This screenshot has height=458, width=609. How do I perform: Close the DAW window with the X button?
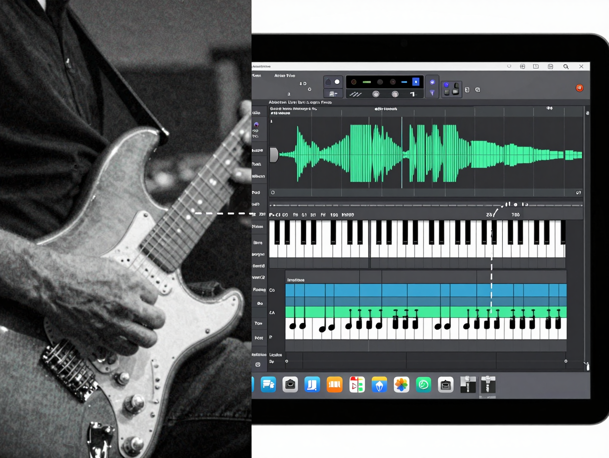[581, 66]
